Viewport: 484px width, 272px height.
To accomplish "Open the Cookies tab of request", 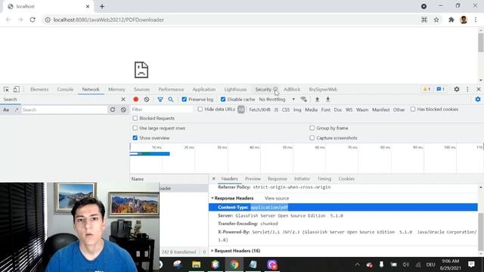I will [x=346, y=178].
